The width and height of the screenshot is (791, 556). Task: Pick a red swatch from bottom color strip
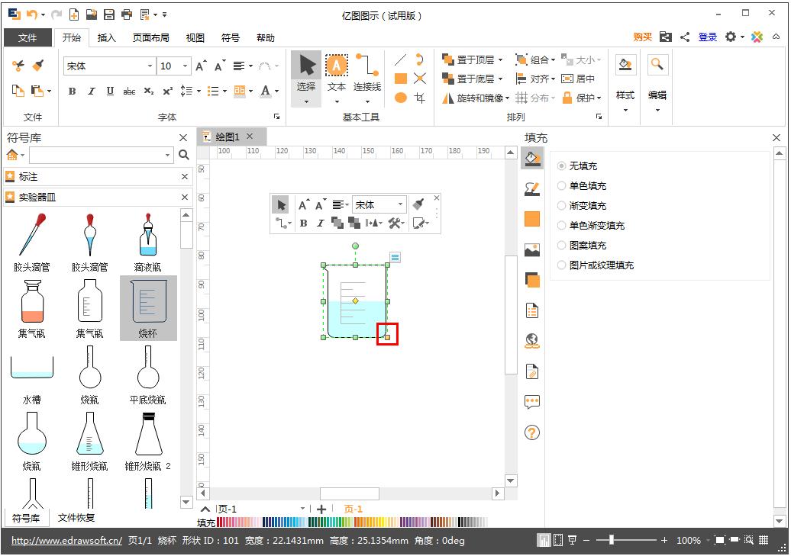(221, 522)
